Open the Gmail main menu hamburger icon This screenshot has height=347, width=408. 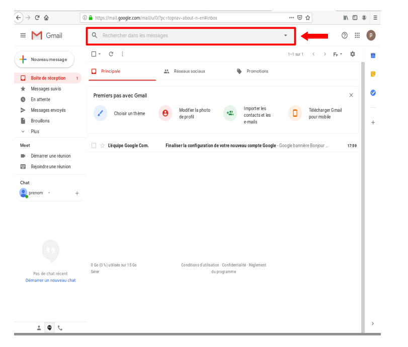pyautogui.click(x=23, y=35)
